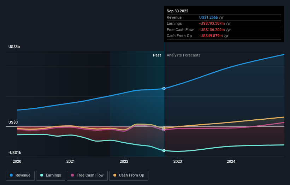Click the 2022 x-axis label
The width and height of the screenshot is (290, 185).
click(x=124, y=162)
